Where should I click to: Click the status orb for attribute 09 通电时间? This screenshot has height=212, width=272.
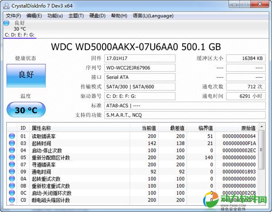(12, 172)
